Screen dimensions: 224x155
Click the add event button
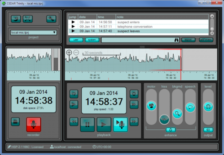[206, 40]
